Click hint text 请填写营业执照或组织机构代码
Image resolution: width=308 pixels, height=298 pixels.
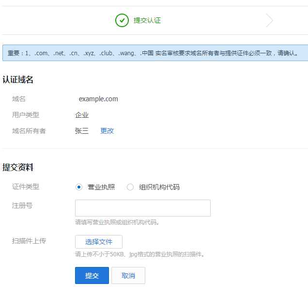[x=117, y=222]
